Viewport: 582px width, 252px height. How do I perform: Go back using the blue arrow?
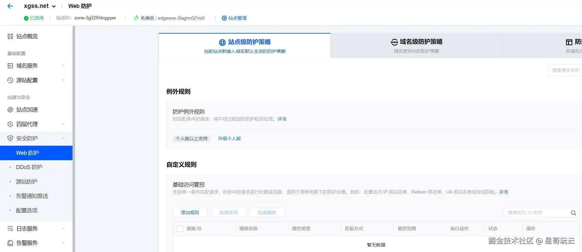(x=10, y=6)
